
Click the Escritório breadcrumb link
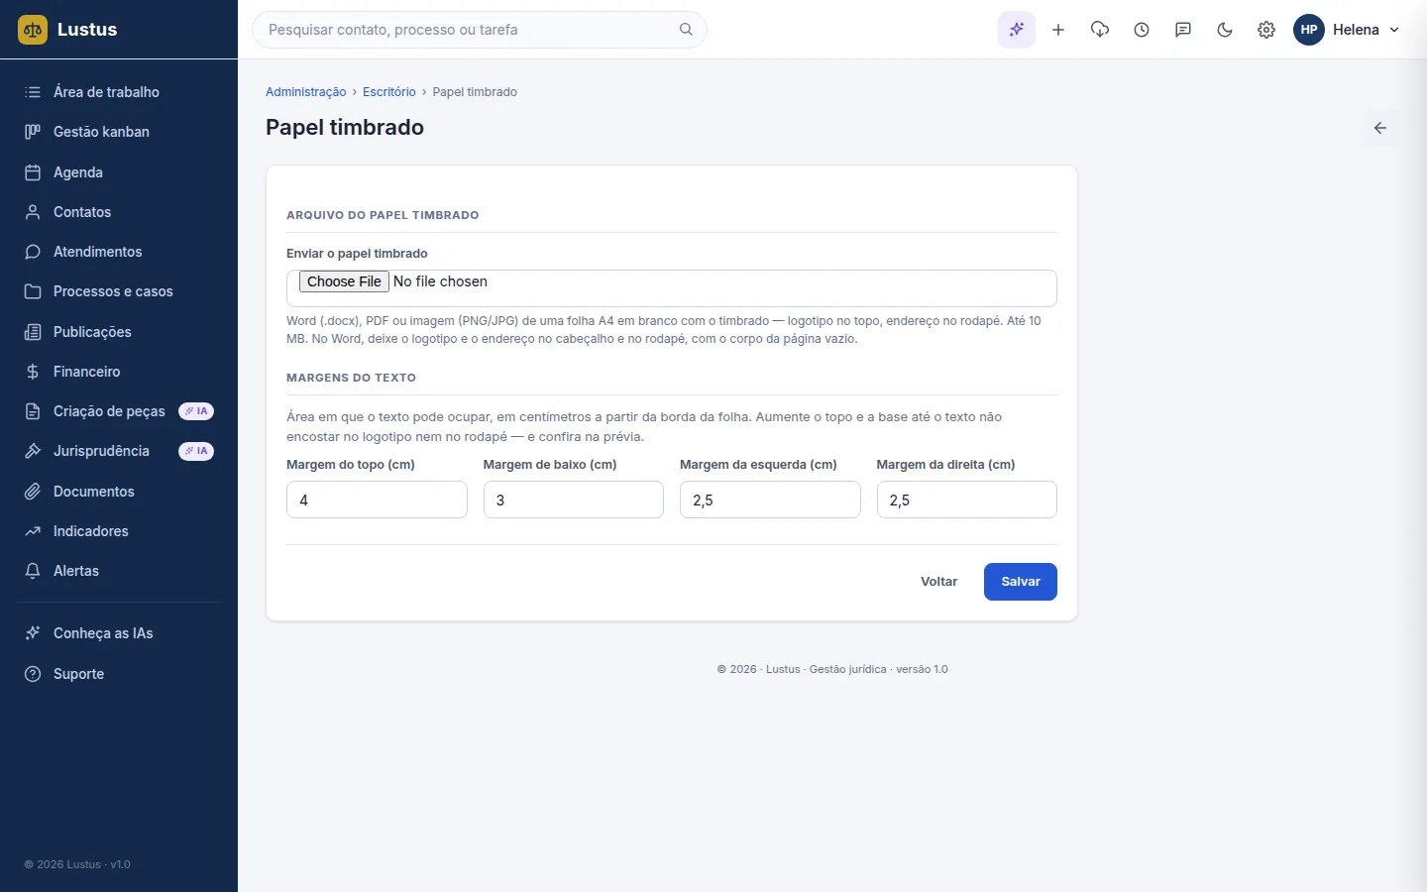click(389, 92)
